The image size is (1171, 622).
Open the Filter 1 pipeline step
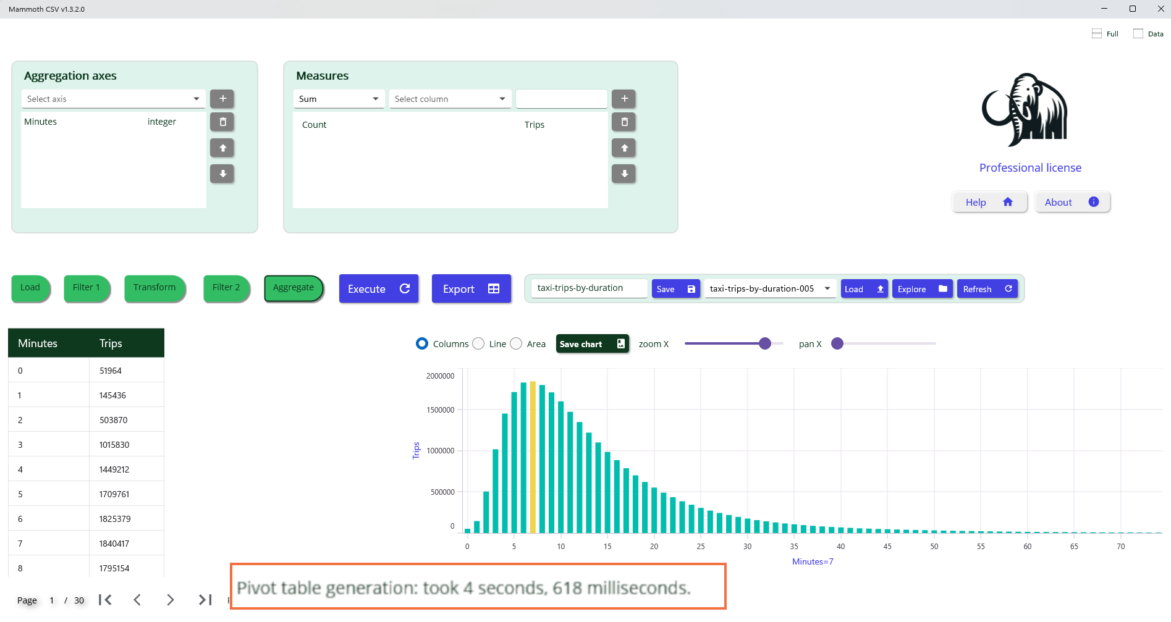click(87, 288)
